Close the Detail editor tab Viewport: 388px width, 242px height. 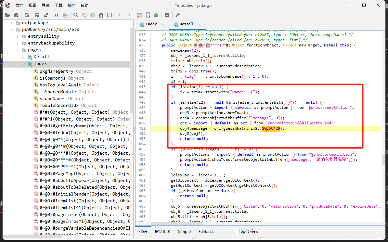click(x=199, y=25)
